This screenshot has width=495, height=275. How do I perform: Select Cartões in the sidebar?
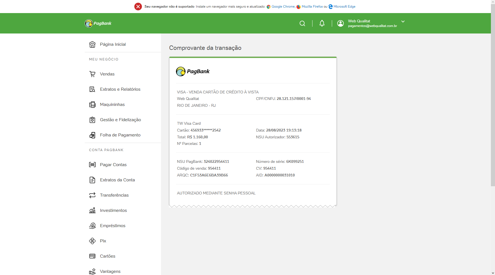tap(107, 256)
